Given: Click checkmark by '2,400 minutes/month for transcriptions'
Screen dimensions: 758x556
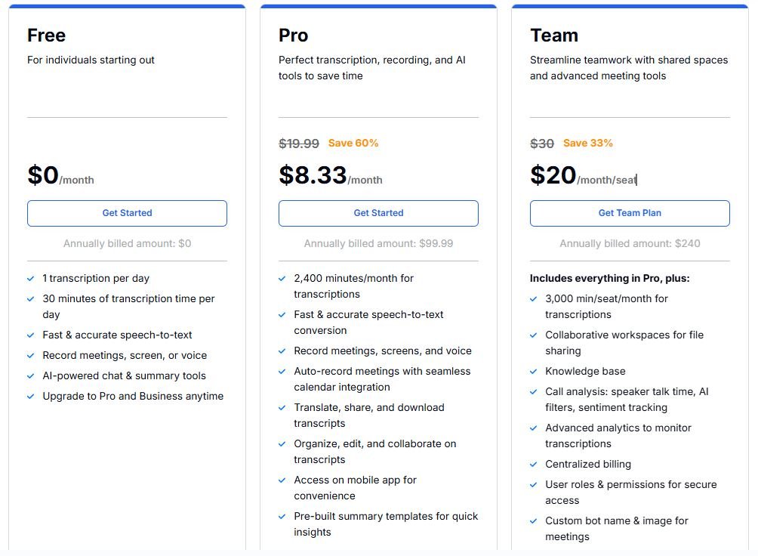Looking at the screenshot, I should 282,279.
